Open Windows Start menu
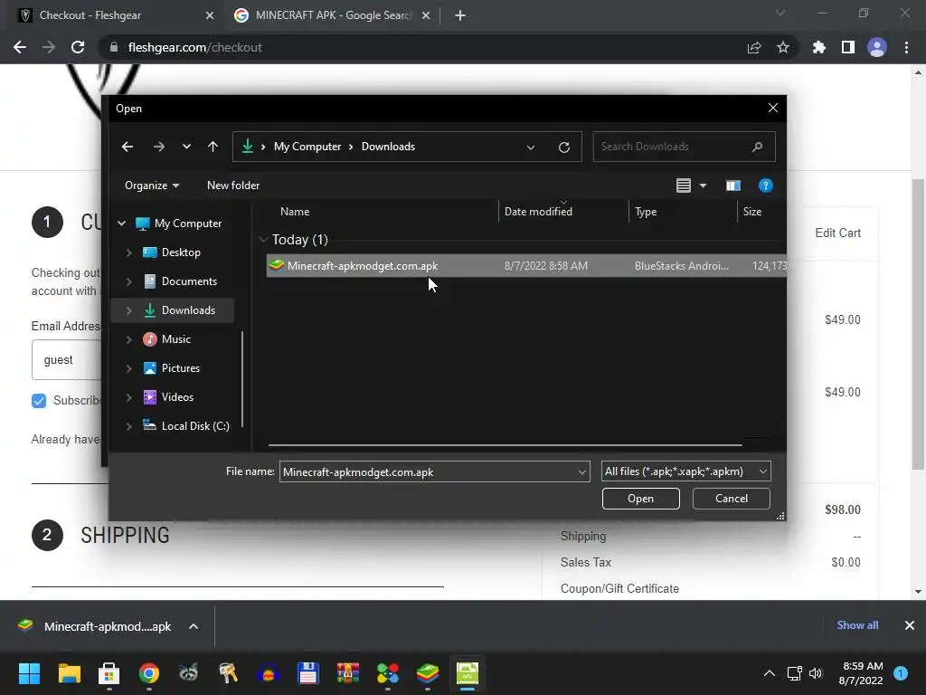926x695 pixels. click(x=29, y=673)
